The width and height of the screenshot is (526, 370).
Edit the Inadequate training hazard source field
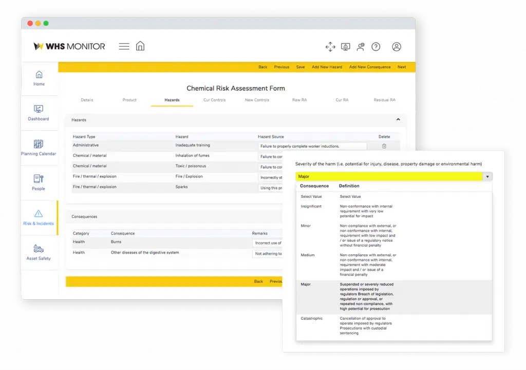tap(312, 146)
